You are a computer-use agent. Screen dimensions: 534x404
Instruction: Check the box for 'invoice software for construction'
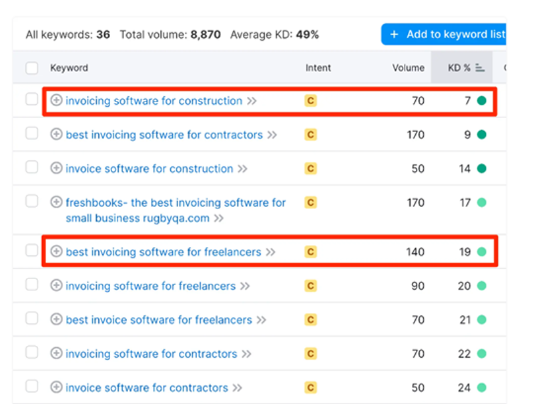[x=31, y=167]
